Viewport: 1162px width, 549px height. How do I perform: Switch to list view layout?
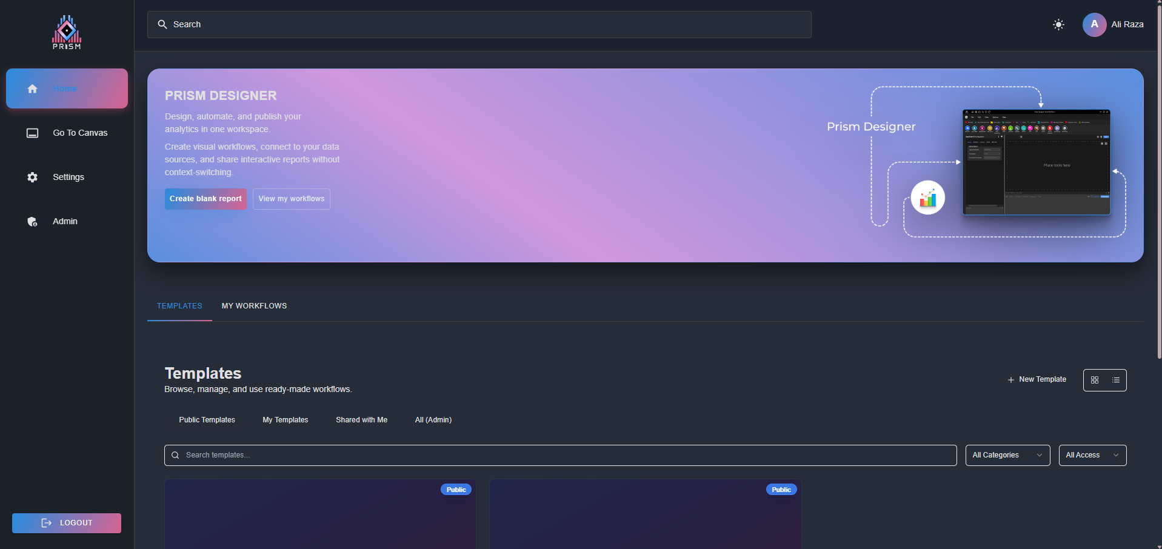[1116, 380]
